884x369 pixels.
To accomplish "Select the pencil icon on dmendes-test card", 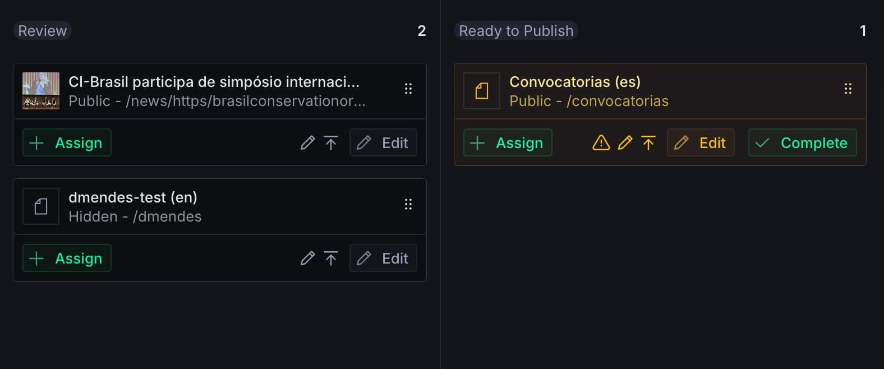I will (x=307, y=258).
